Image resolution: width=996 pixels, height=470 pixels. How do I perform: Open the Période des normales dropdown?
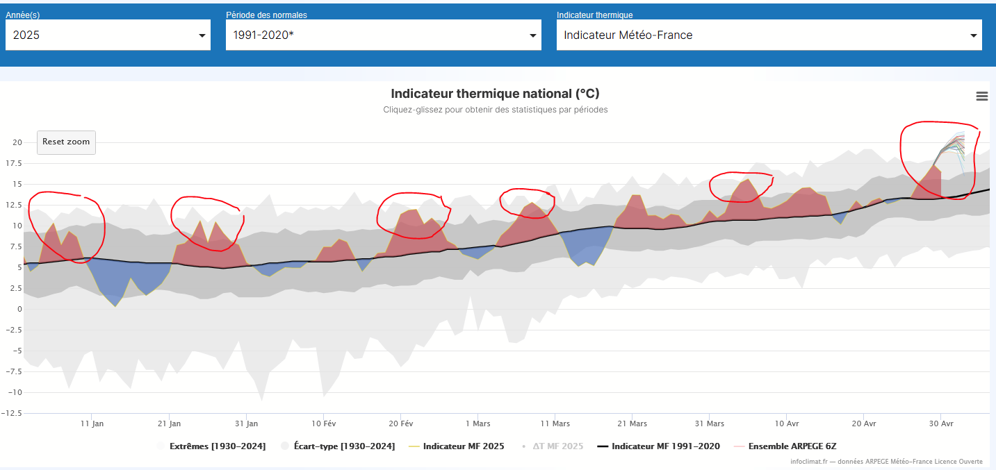click(383, 35)
